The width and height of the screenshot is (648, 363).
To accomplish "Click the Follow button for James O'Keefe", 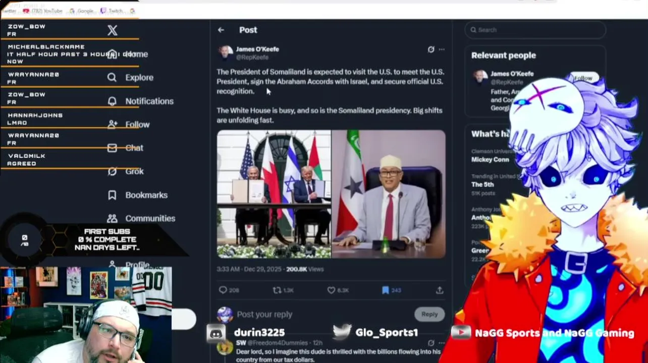I will pos(583,78).
